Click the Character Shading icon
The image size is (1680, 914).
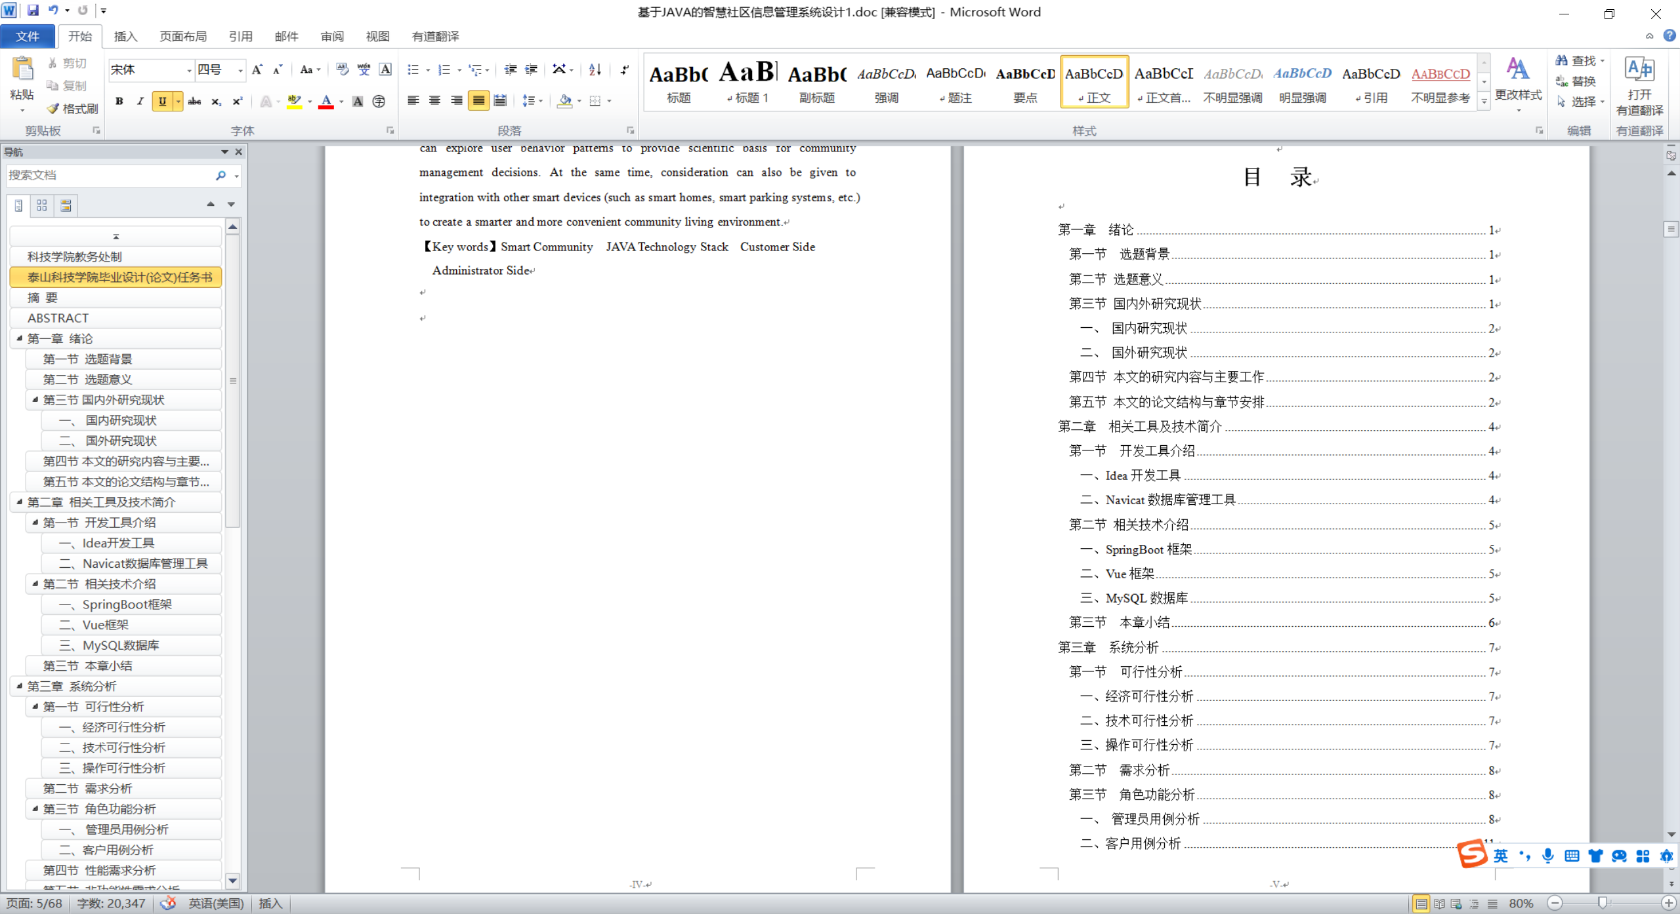(358, 101)
